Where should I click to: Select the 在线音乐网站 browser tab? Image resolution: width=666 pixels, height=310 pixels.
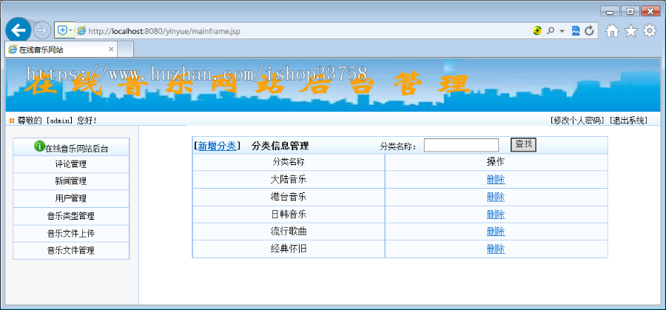(61, 50)
